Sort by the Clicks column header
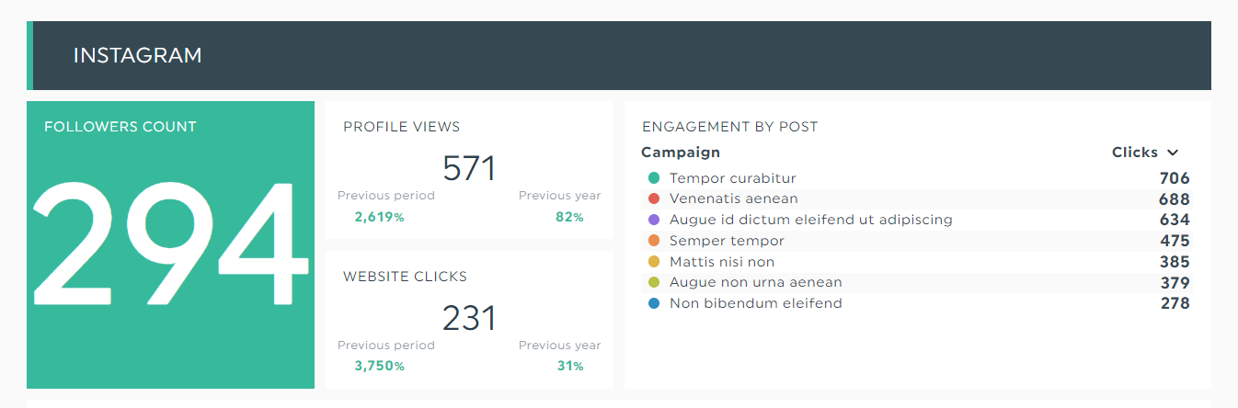The width and height of the screenshot is (1238, 408). [1134, 153]
